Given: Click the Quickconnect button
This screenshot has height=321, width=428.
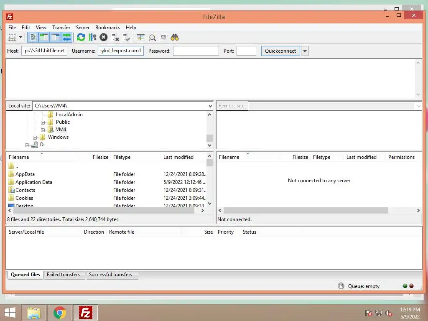Looking at the screenshot, I should tap(280, 51).
